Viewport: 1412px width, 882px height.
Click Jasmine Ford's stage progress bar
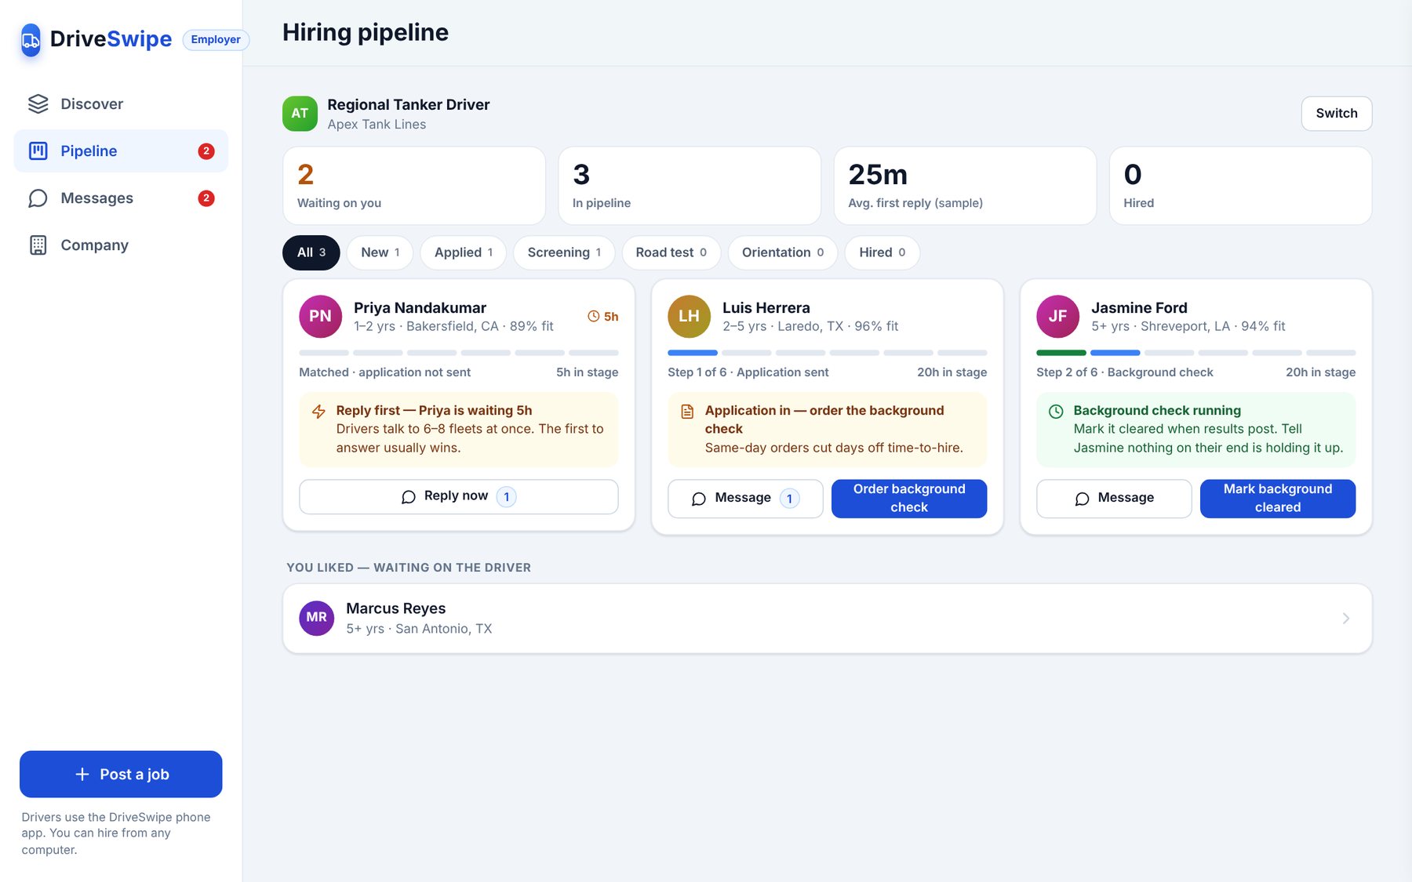coord(1195,353)
